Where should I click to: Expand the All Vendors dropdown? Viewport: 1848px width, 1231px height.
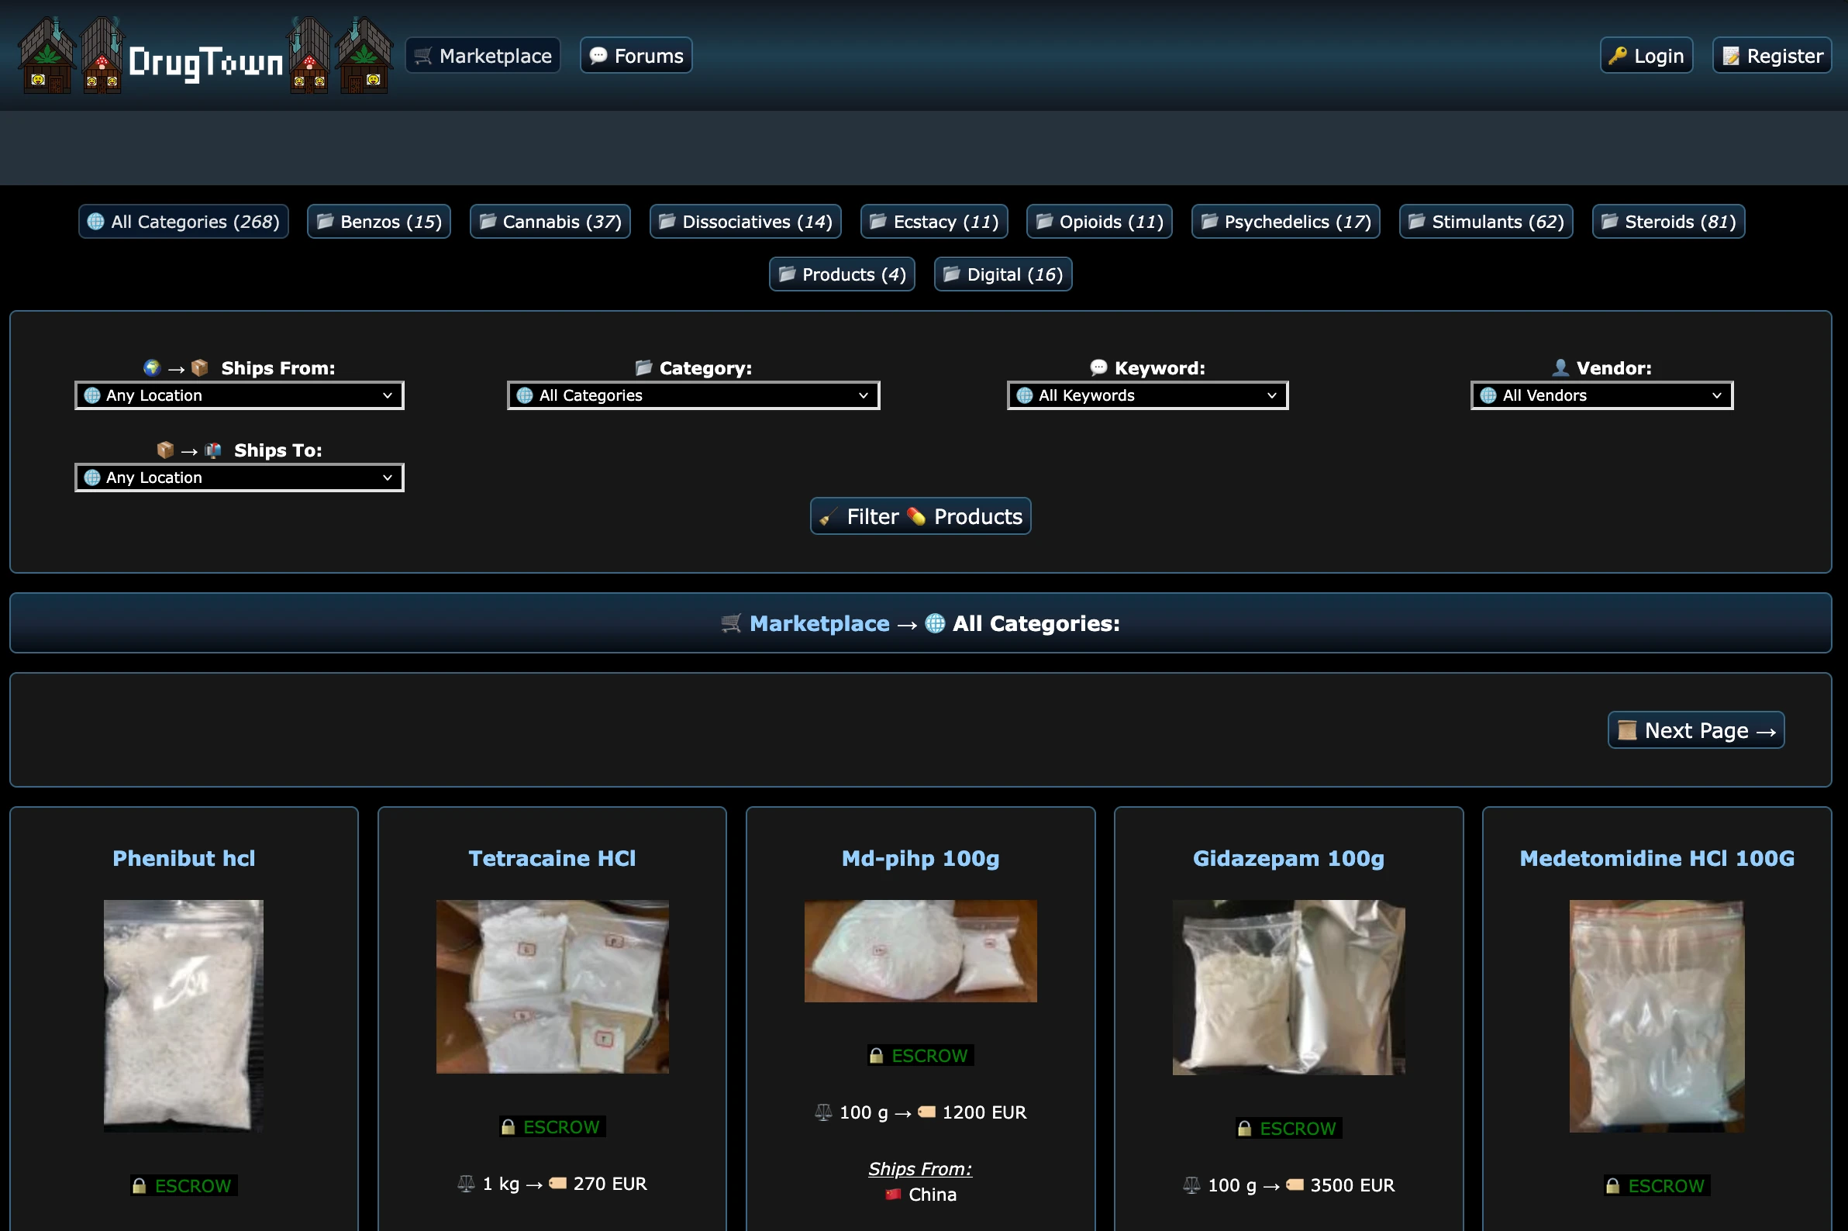point(1601,395)
